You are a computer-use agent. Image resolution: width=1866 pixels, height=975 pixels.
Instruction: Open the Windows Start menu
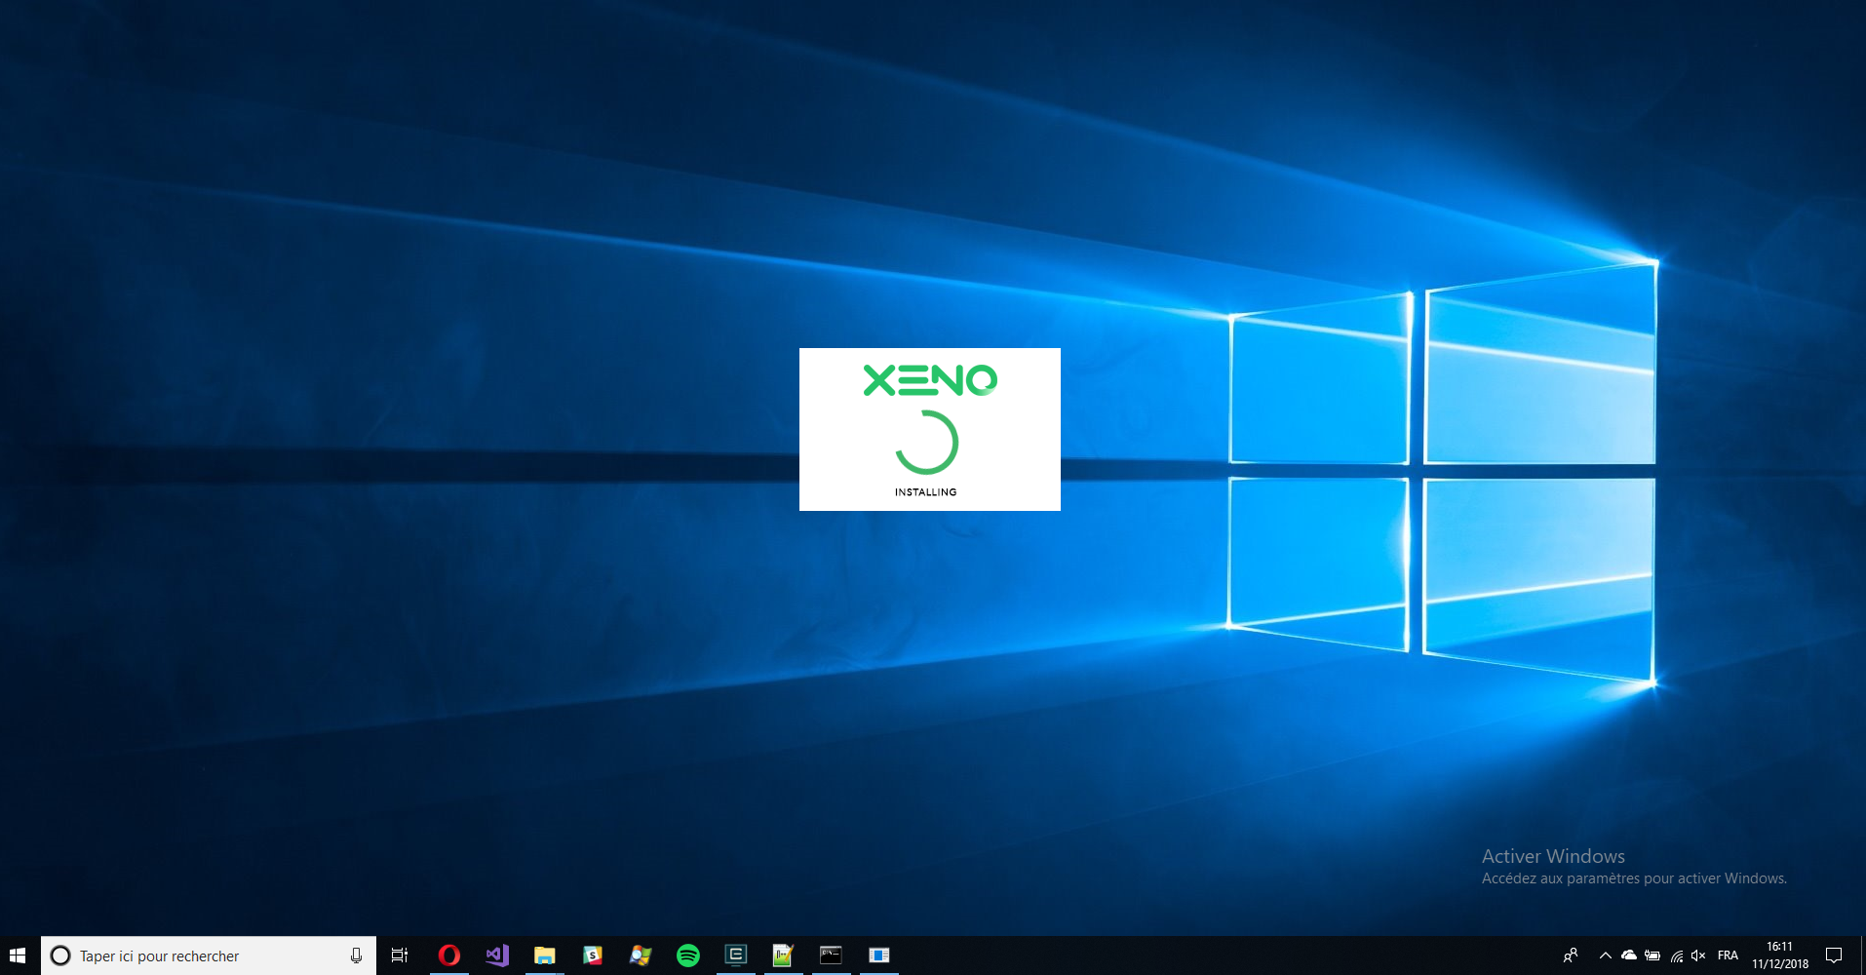point(18,955)
